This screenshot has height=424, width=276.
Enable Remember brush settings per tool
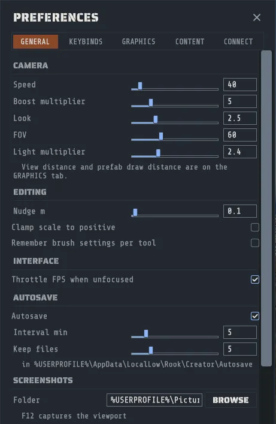pos(254,243)
